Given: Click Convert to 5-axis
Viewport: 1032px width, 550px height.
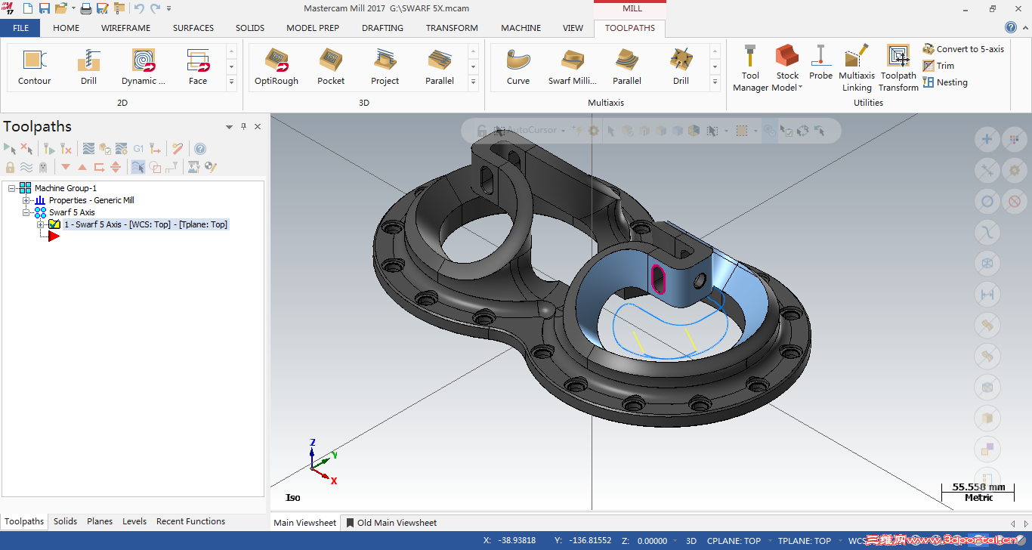Looking at the screenshot, I should (963, 49).
